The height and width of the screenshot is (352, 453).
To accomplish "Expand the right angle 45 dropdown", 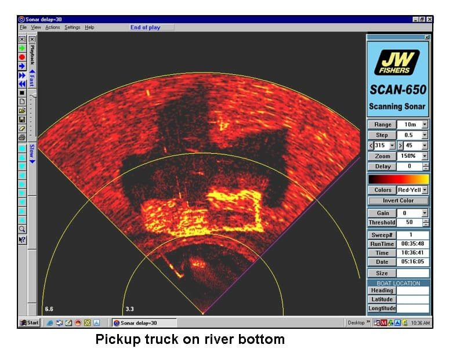I will click(x=425, y=145).
